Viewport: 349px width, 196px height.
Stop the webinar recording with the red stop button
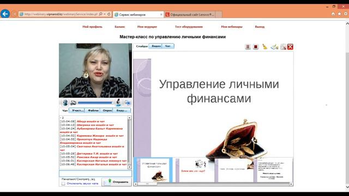coord(256,47)
